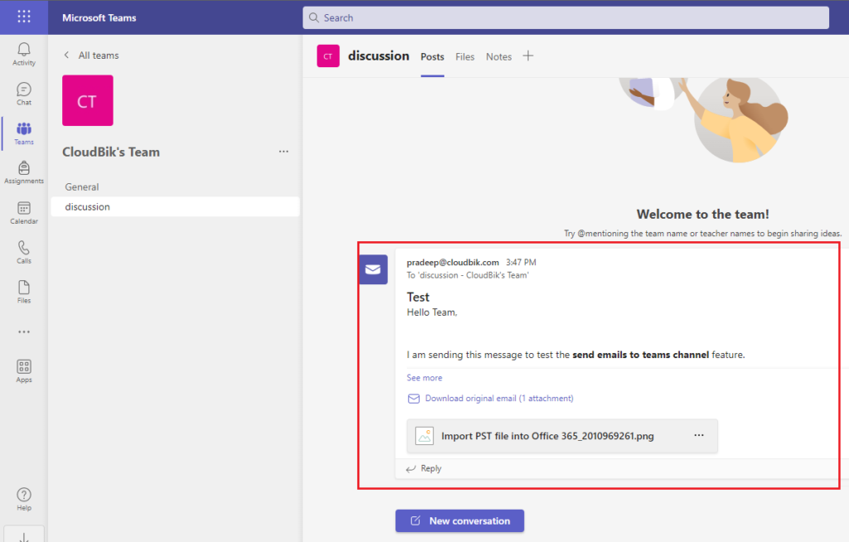
Task: Open the Activity feed
Action: point(23,52)
